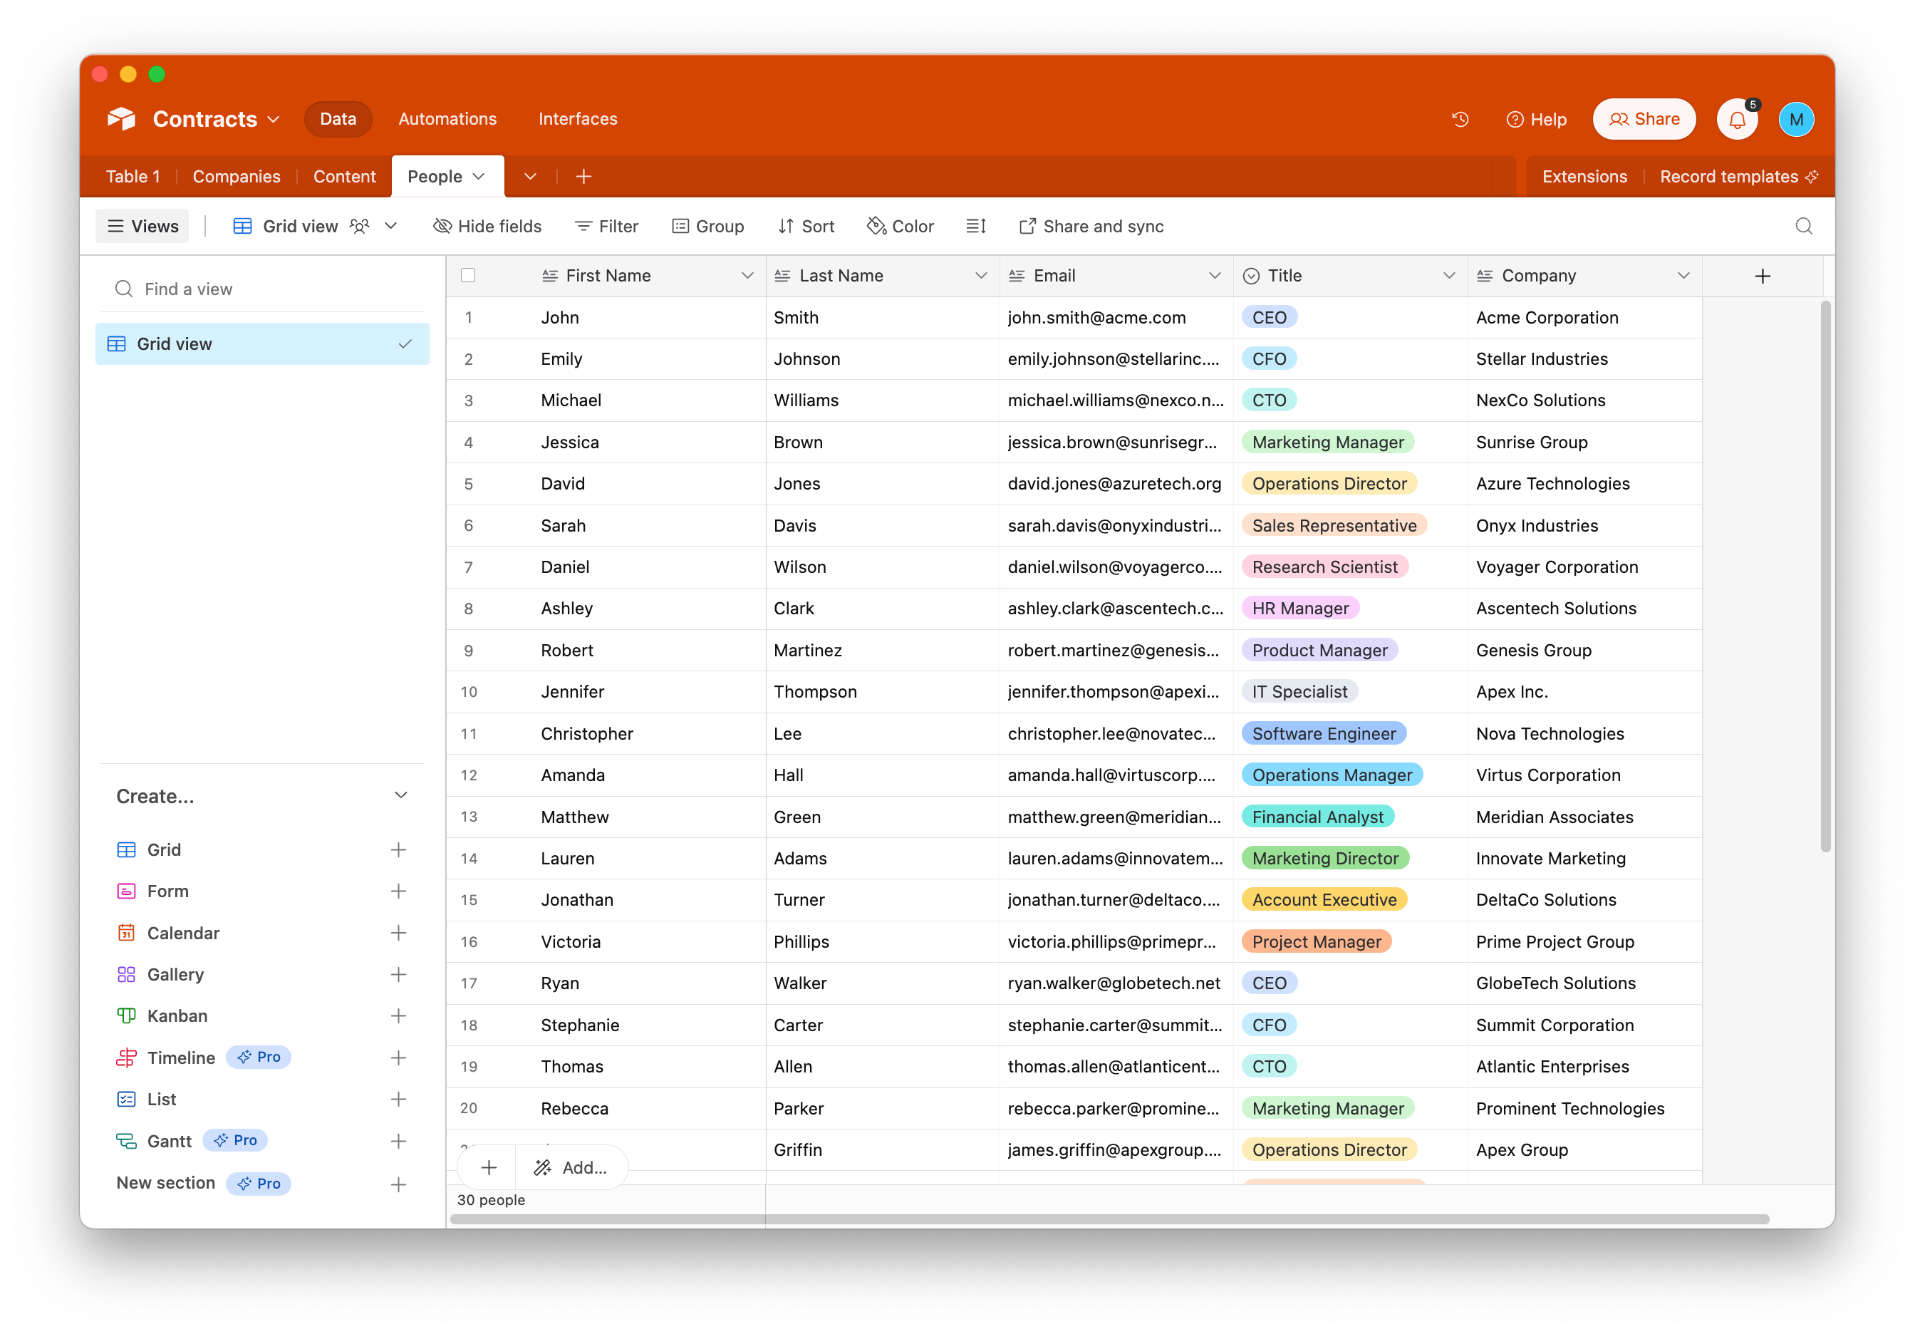
Task: Open the Companies table tab
Action: tap(237, 176)
